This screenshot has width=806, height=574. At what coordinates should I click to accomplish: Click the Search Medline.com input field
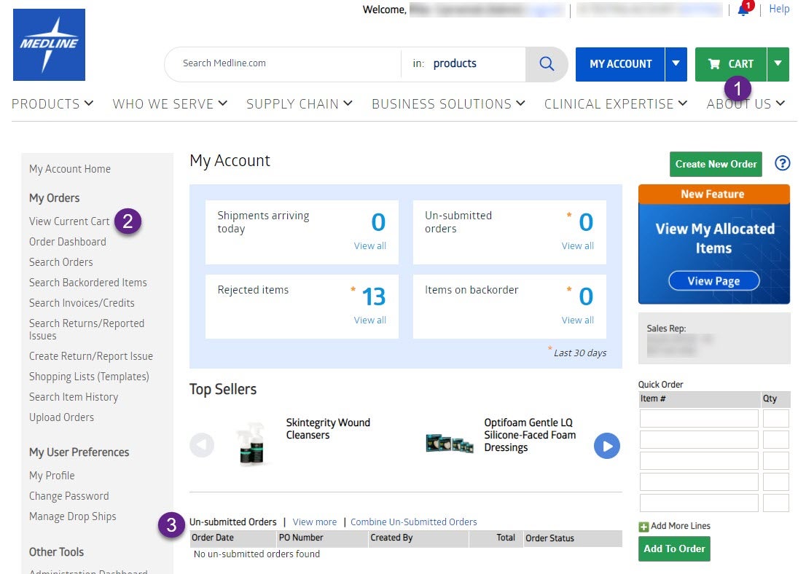point(284,64)
